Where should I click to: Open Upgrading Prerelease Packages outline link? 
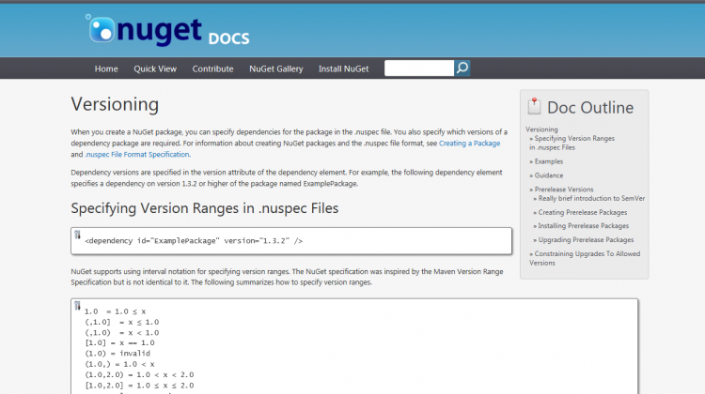(586, 240)
